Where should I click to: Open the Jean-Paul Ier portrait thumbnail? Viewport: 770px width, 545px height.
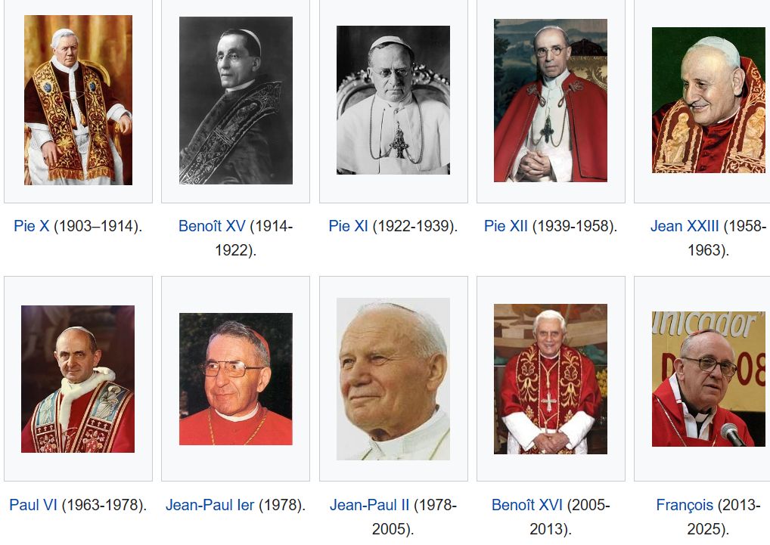click(236, 379)
